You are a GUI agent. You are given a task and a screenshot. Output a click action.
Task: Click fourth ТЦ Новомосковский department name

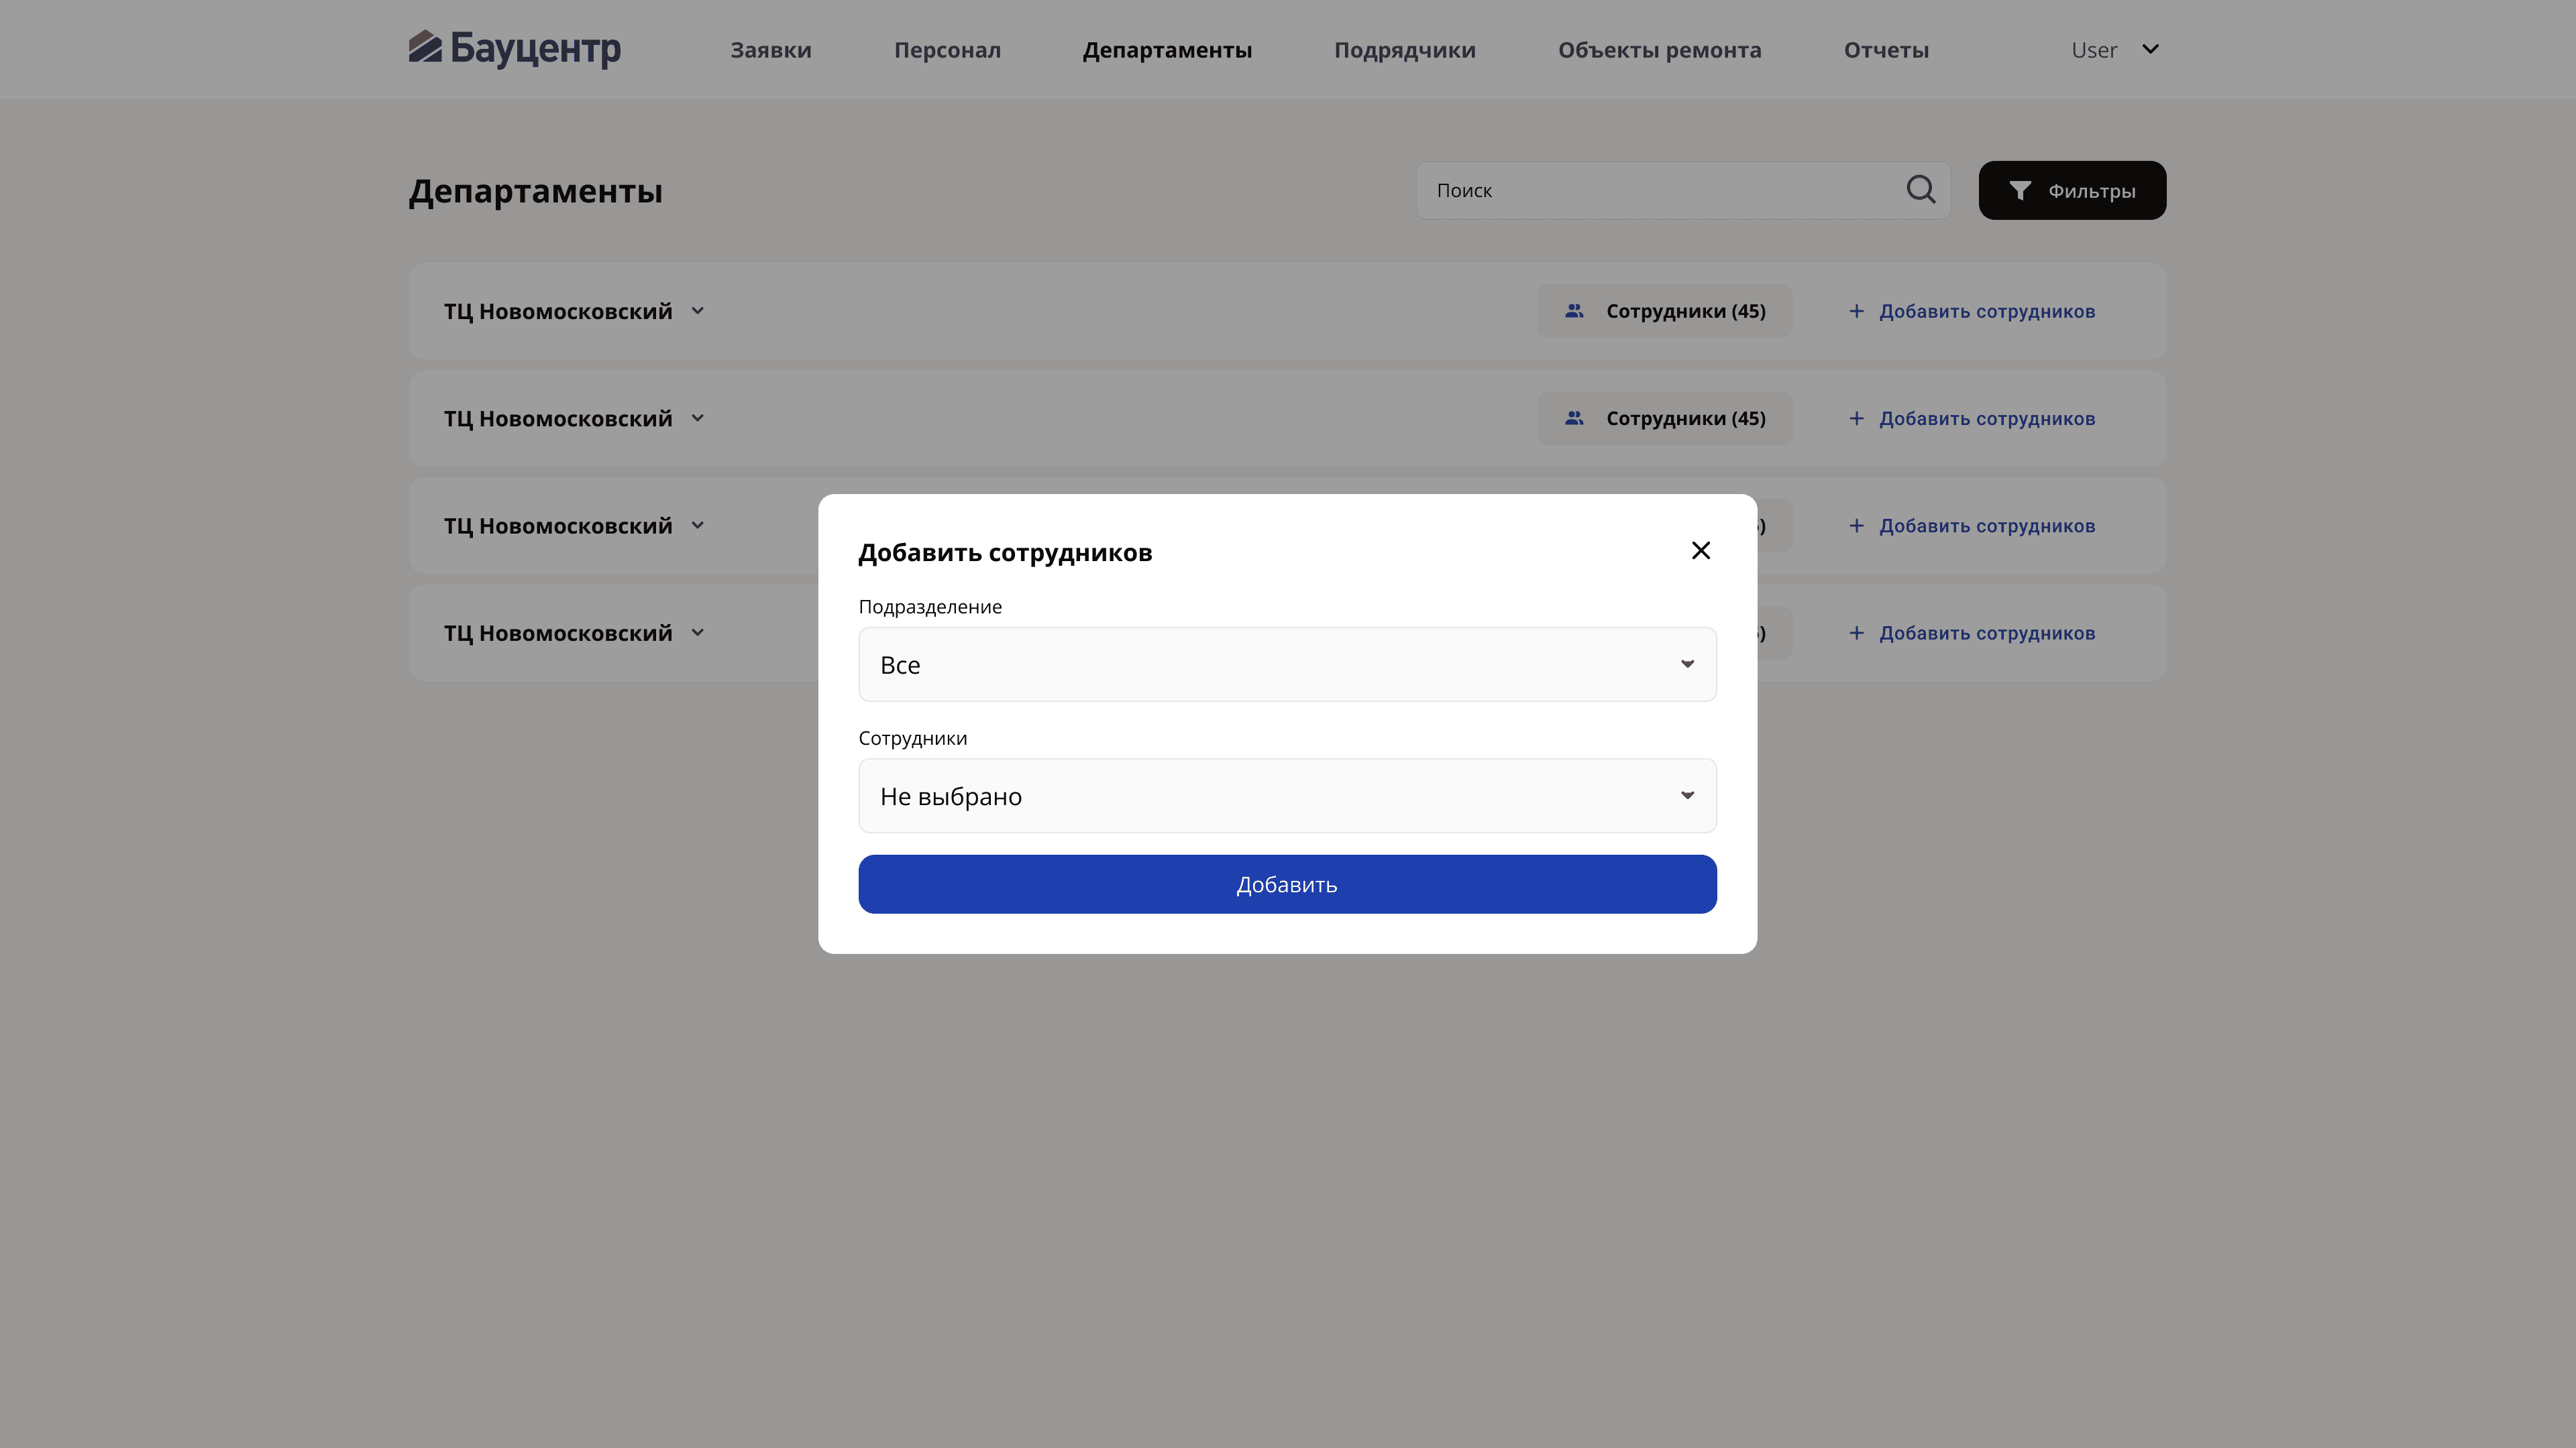click(558, 633)
